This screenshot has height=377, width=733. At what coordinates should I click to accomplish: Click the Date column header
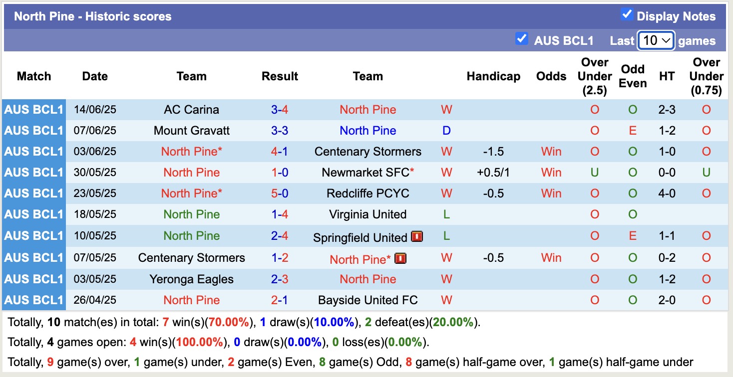tap(95, 76)
